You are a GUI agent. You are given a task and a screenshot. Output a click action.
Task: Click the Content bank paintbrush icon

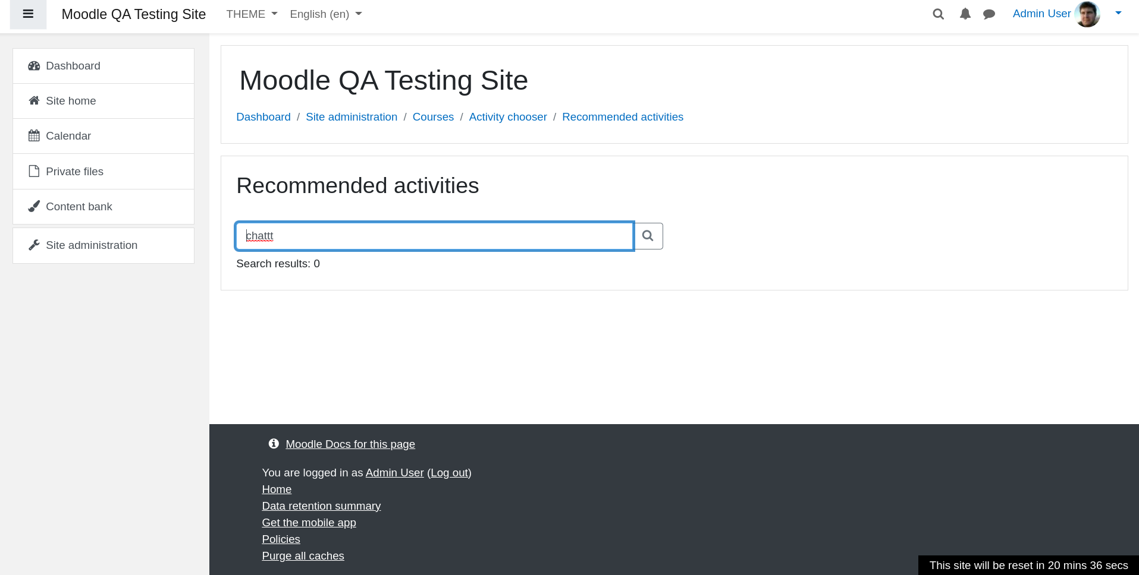(x=34, y=206)
